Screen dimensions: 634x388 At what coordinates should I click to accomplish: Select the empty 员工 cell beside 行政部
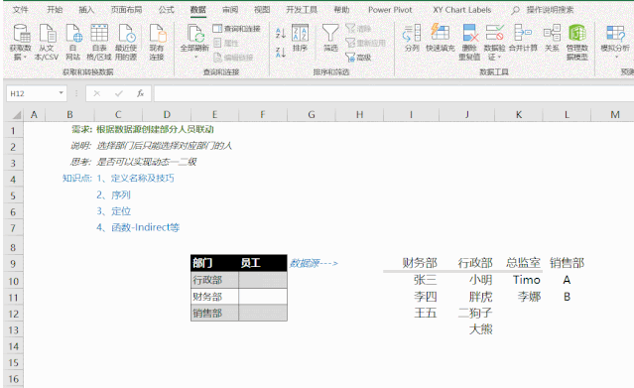(263, 280)
